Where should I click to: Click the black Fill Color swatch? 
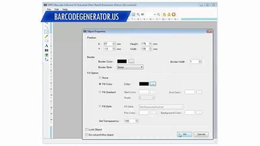[x=144, y=84]
